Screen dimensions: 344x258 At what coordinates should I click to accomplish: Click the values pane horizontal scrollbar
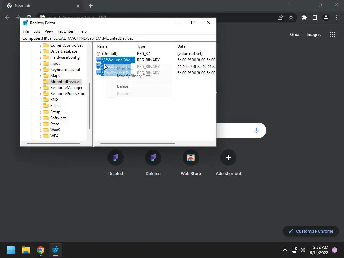[137, 143]
